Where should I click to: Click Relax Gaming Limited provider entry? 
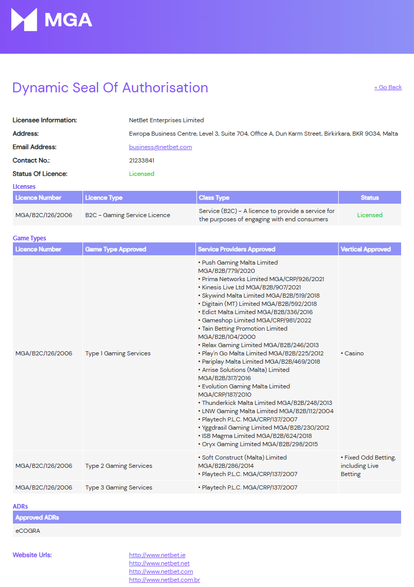(x=259, y=345)
